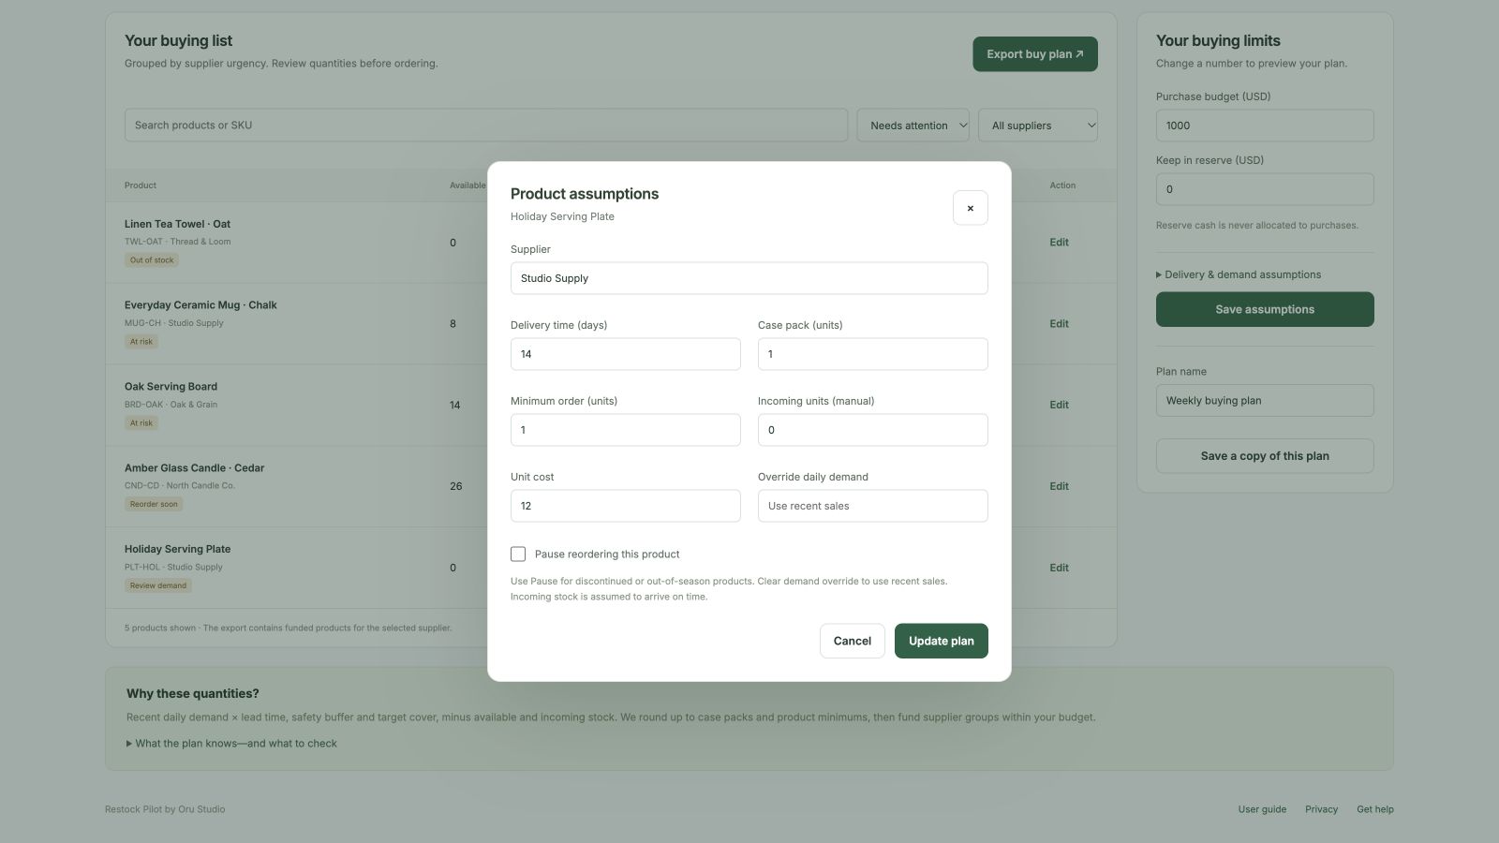The height and width of the screenshot is (843, 1499).
Task: Expand Delivery & demand assumptions
Action: click(1238, 274)
